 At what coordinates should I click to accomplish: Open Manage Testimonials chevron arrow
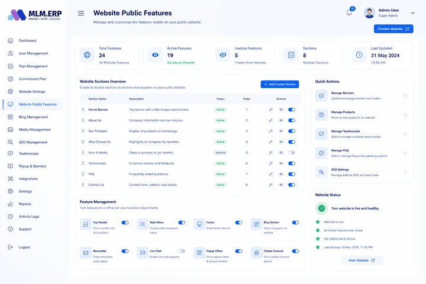(x=405, y=134)
